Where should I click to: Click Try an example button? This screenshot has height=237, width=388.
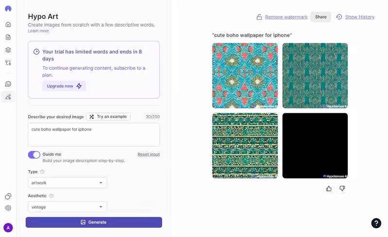pyautogui.click(x=108, y=117)
